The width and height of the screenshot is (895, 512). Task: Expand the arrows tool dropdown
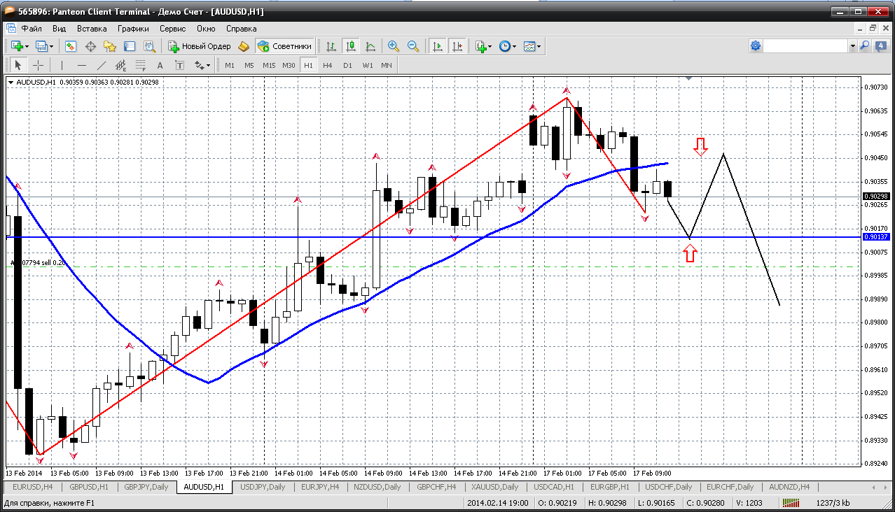208,65
